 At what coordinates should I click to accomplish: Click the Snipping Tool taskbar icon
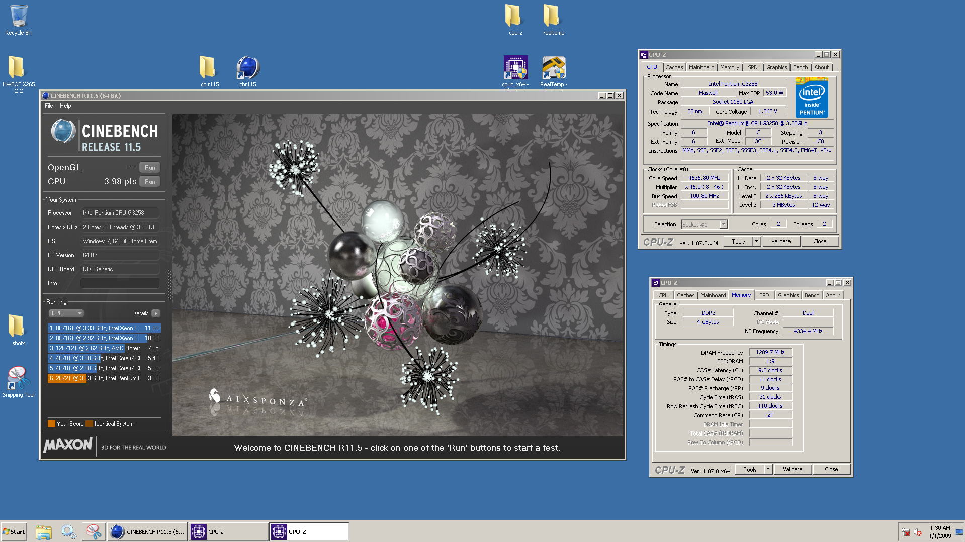[x=94, y=532]
